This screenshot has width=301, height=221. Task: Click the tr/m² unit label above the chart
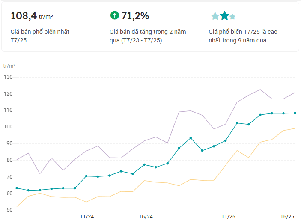[x=9, y=66]
